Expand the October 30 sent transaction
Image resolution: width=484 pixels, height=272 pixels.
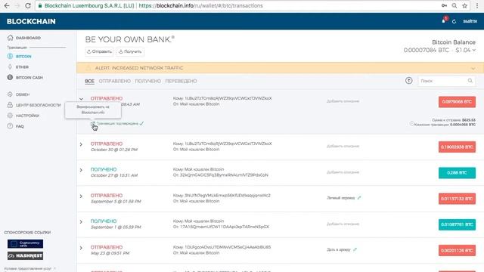(81, 144)
